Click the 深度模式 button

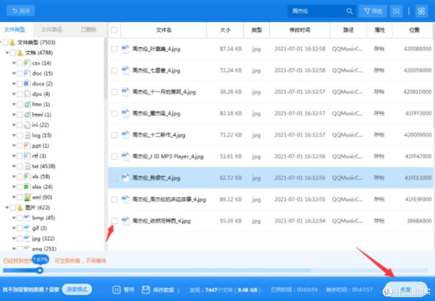point(77,290)
